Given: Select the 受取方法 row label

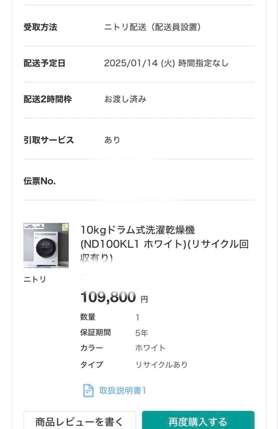Looking at the screenshot, I should click(x=40, y=27).
